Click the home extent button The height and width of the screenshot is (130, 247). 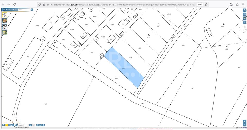[x=3, y=125]
